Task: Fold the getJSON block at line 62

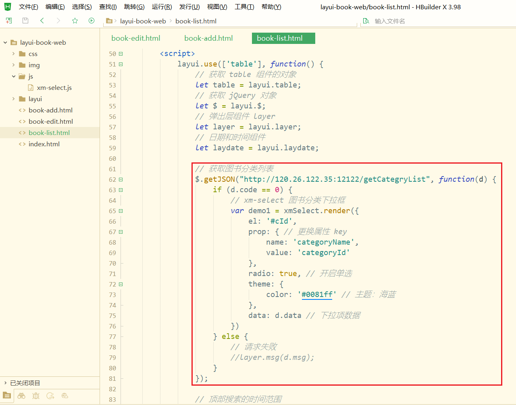Action: [x=121, y=179]
